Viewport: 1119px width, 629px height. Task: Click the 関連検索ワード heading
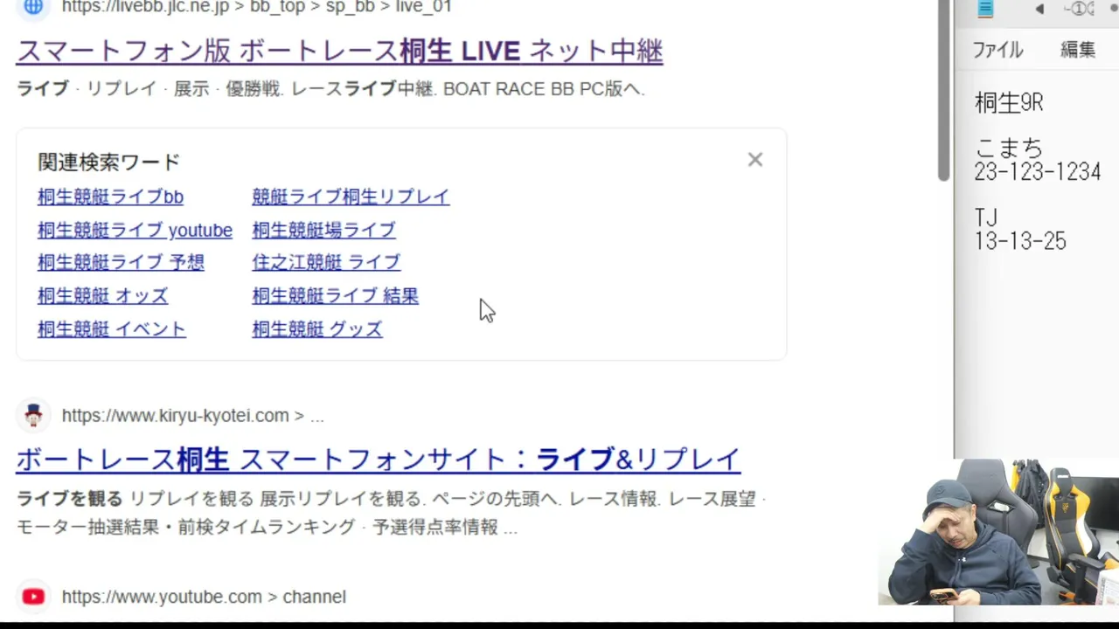[x=108, y=162]
